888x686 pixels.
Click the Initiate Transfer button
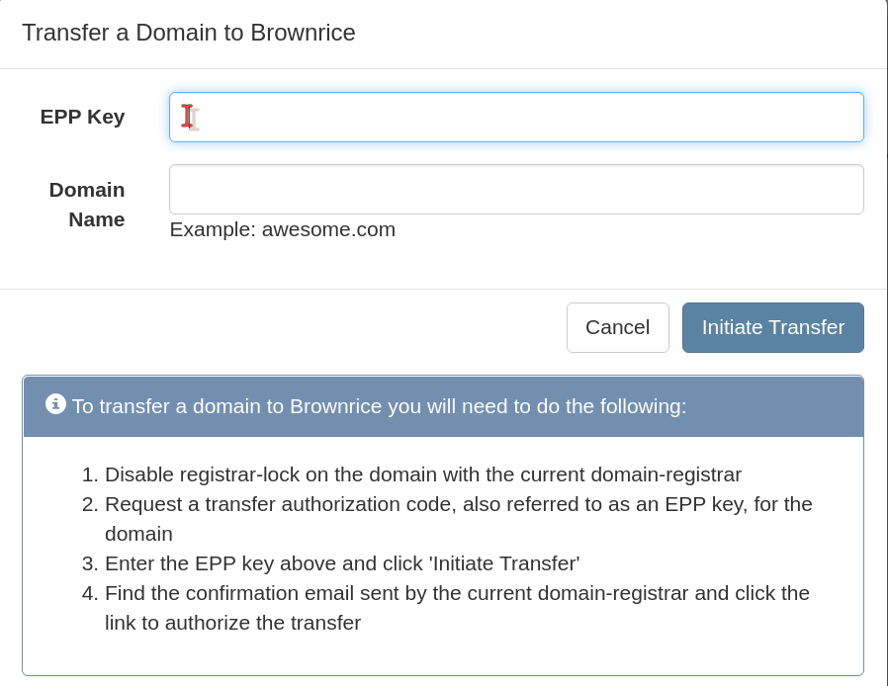coord(773,328)
